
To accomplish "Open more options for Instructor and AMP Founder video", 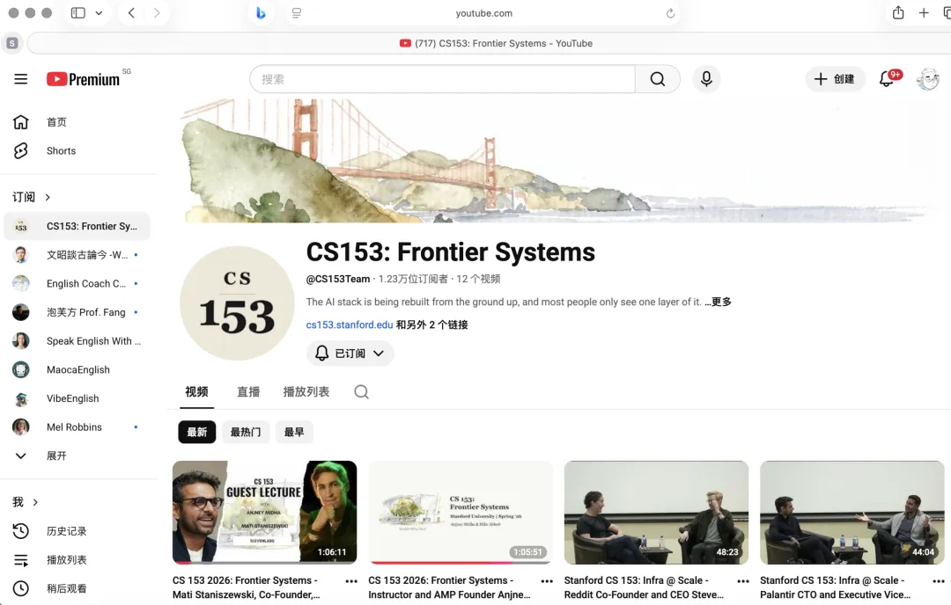I will [547, 580].
